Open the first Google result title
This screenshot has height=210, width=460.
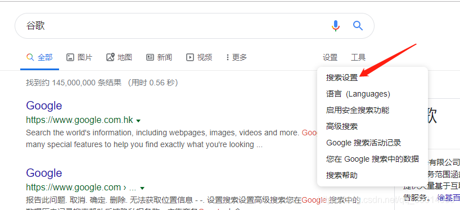pyautogui.click(x=44, y=106)
